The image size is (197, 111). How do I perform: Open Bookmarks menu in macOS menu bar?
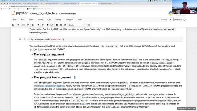(28, 1)
